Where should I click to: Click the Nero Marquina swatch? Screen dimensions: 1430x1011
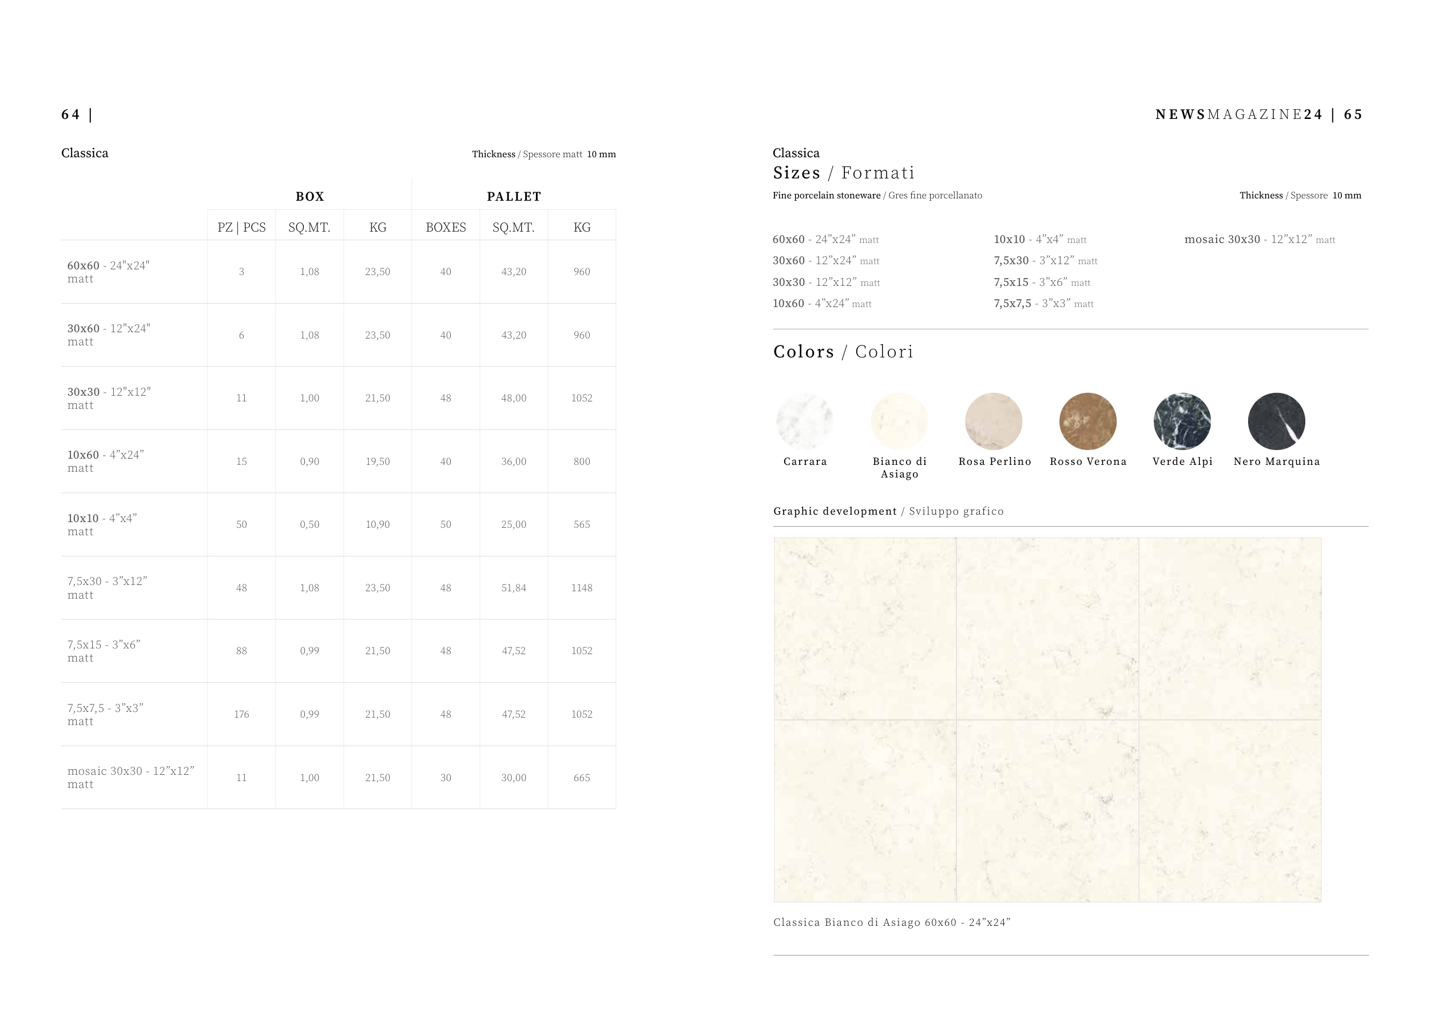click(x=1276, y=421)
